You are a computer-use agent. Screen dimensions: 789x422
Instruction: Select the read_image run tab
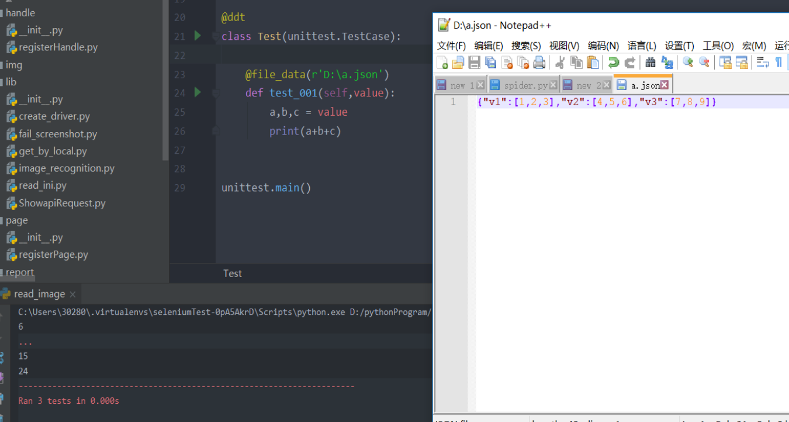point(39,294)
